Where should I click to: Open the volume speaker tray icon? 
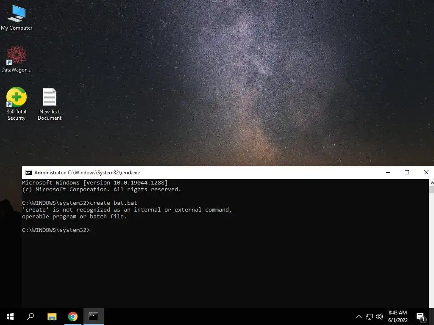point(379,317)
